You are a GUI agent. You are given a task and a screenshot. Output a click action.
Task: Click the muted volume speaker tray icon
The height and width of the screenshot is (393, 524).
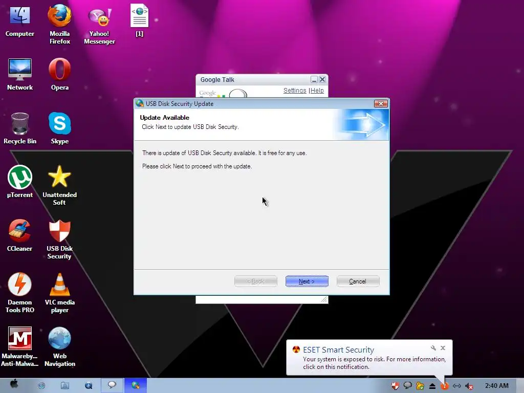(x=469, y=386)
